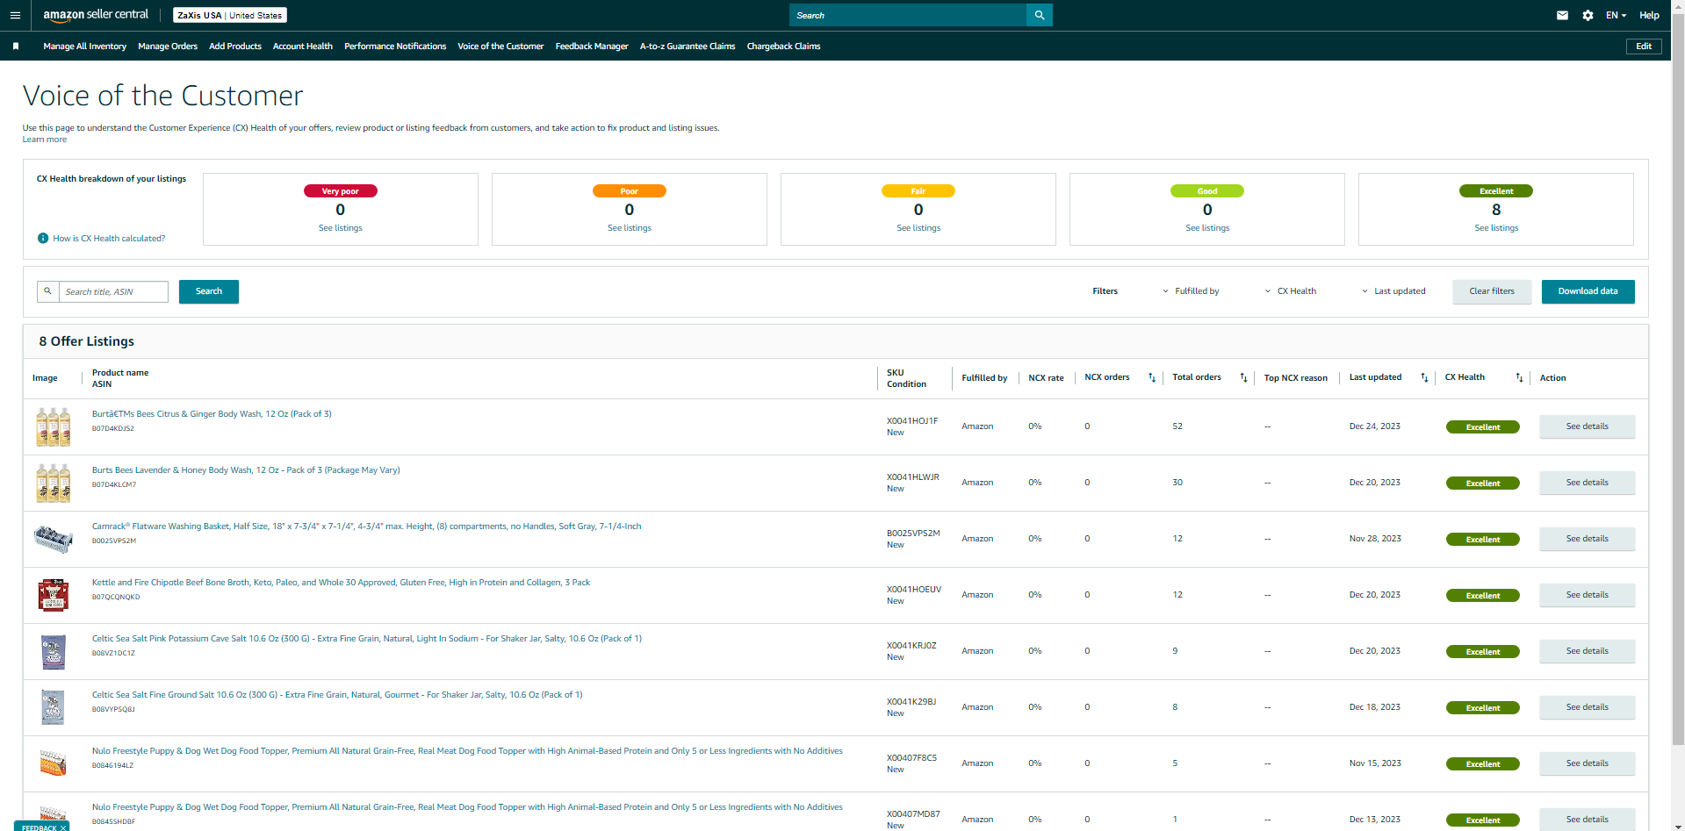See listings under Very poor
Viewport: 1685px width, 831px height.
[x=341, y=228]
